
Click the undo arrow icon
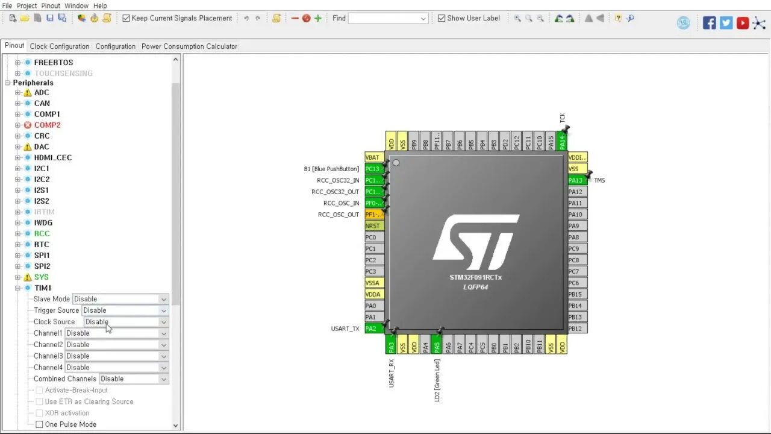[246, 18]
